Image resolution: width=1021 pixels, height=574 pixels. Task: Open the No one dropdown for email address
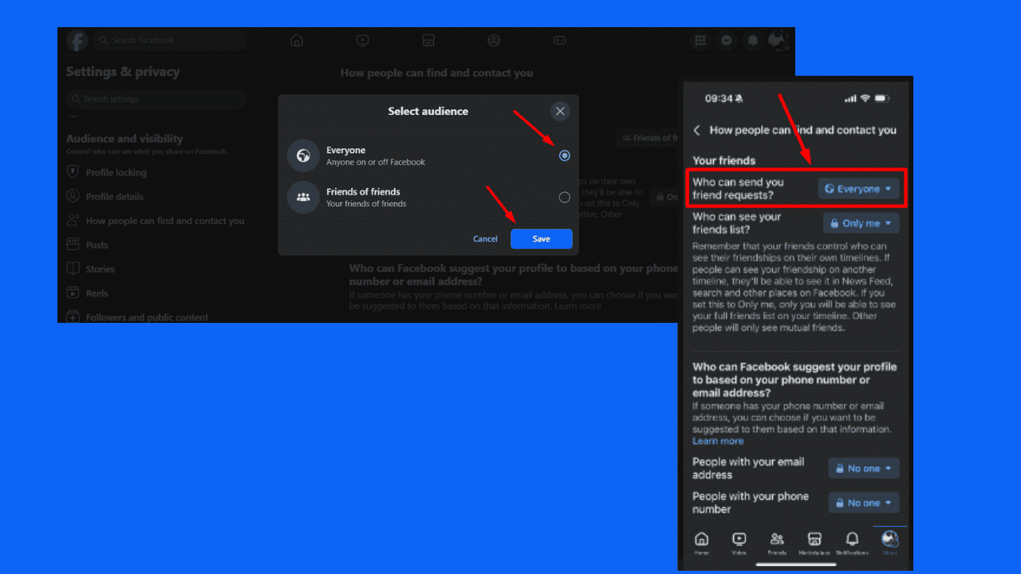(863, 469)
